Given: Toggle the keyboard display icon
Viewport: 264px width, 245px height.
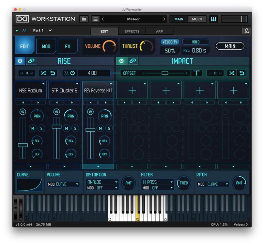Looking at the screenshot, I should pyautogui.click(x=213, y=19).
